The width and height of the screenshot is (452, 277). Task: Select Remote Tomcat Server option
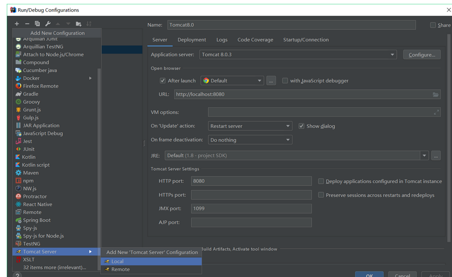pos(151,269)
